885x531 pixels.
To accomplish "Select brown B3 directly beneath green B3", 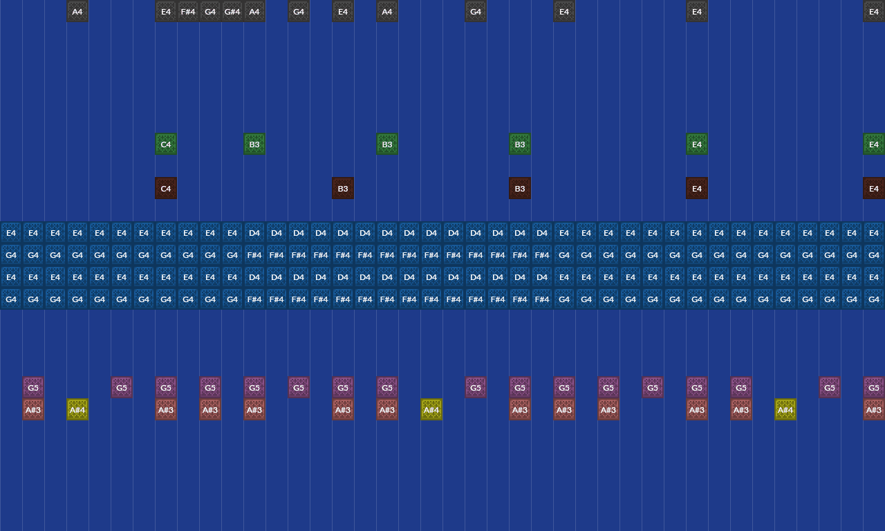I will (x=520, y=189).
